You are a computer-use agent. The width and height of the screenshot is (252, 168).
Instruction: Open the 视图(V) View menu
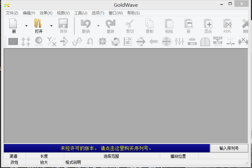pos(63,13)
